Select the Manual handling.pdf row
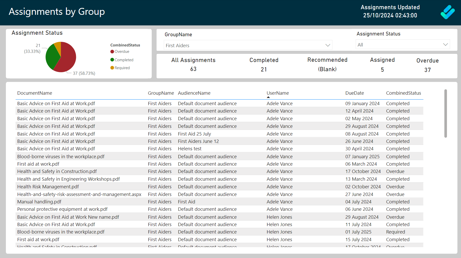 coord(39,202)
